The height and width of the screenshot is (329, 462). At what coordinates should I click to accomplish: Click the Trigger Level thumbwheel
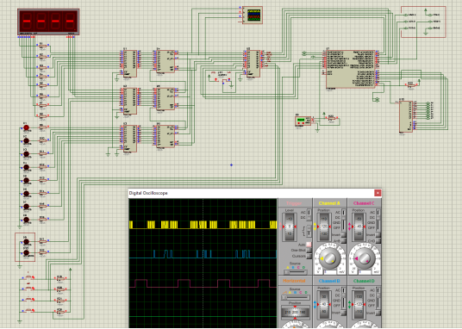click(x=290, y=227)
